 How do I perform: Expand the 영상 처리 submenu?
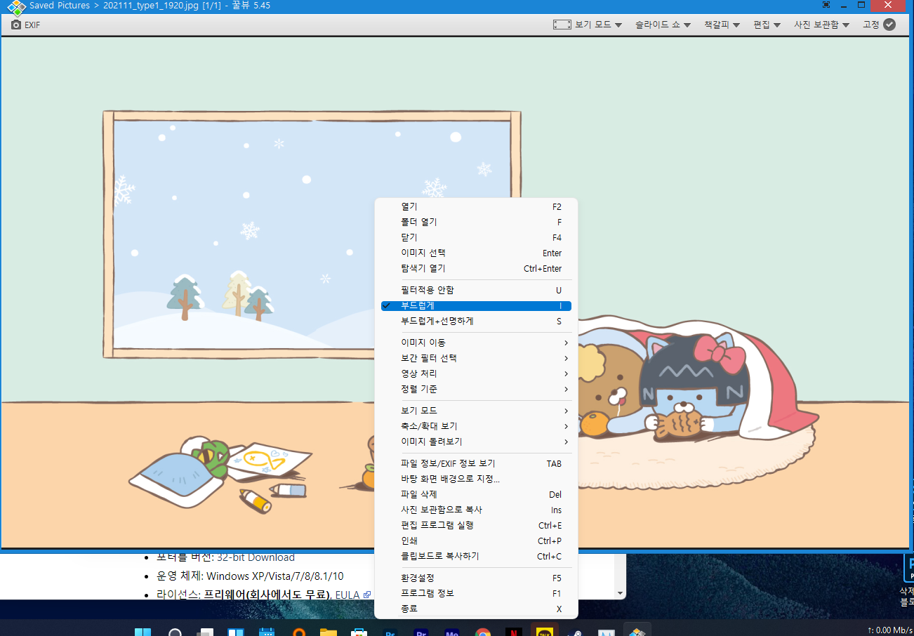477,373
